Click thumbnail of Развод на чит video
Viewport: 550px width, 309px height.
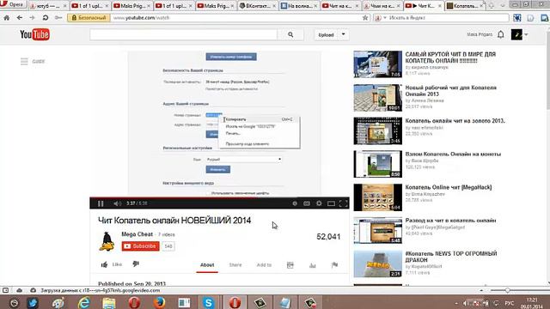(x=378, y=231)
